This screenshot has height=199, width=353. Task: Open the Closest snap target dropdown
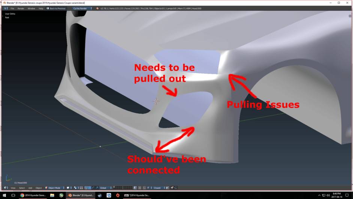click(x=159, y=188)
